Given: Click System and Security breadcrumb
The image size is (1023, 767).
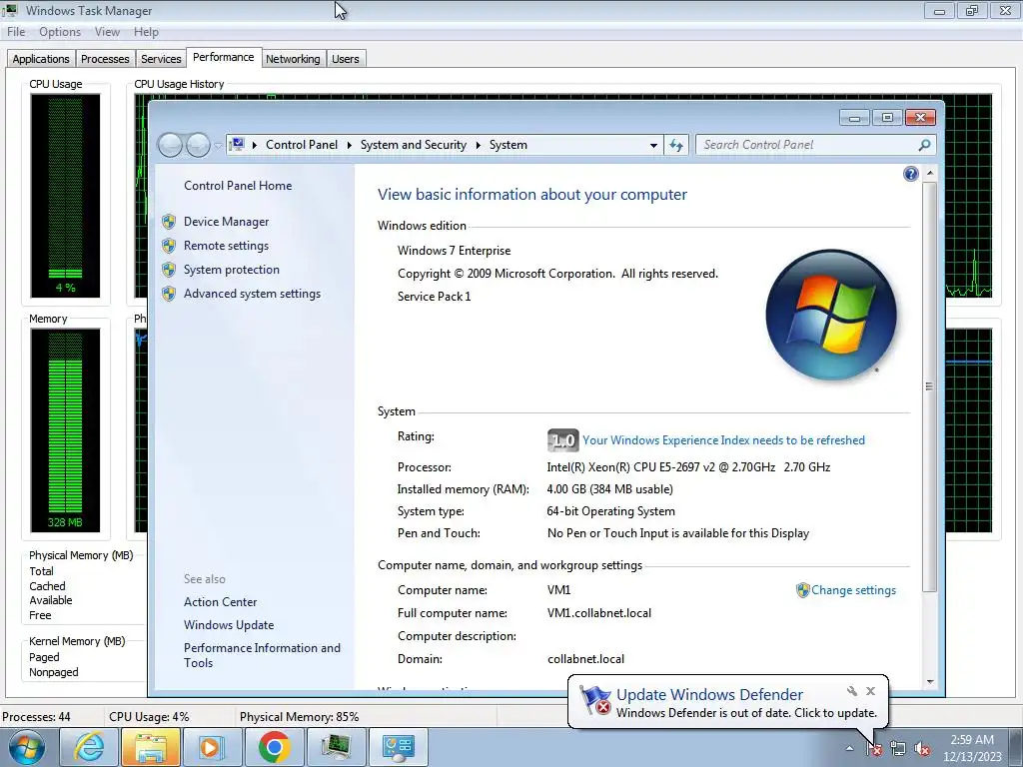Looking at the screenshot, I should (x=413, y=145).
